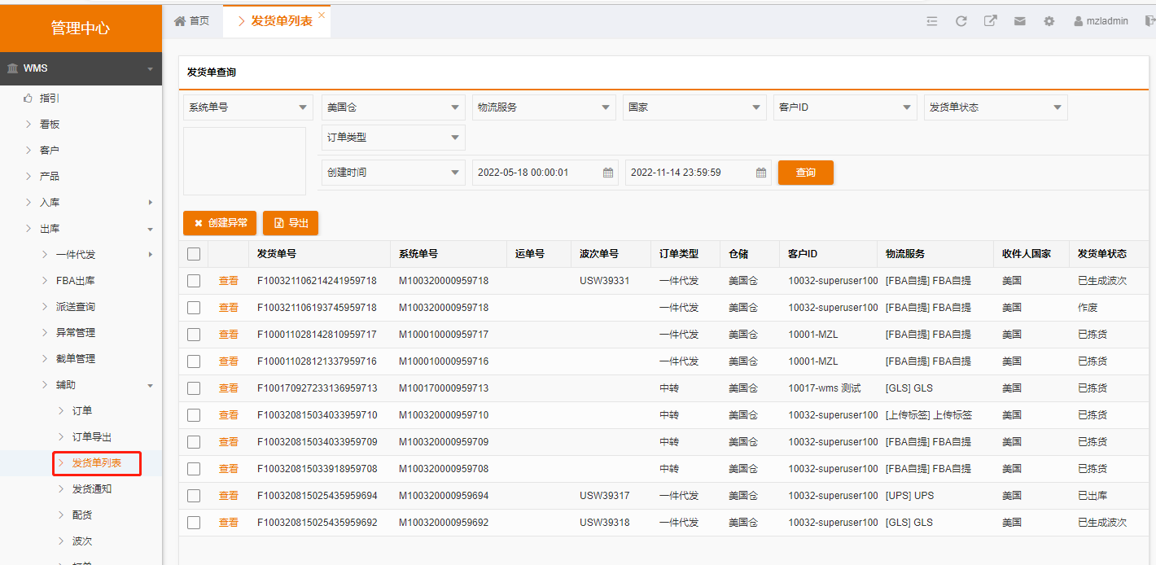Screen dimensions: 1156x565
Task: Open calendar icon for end date
Action: [x=760, y=173]
